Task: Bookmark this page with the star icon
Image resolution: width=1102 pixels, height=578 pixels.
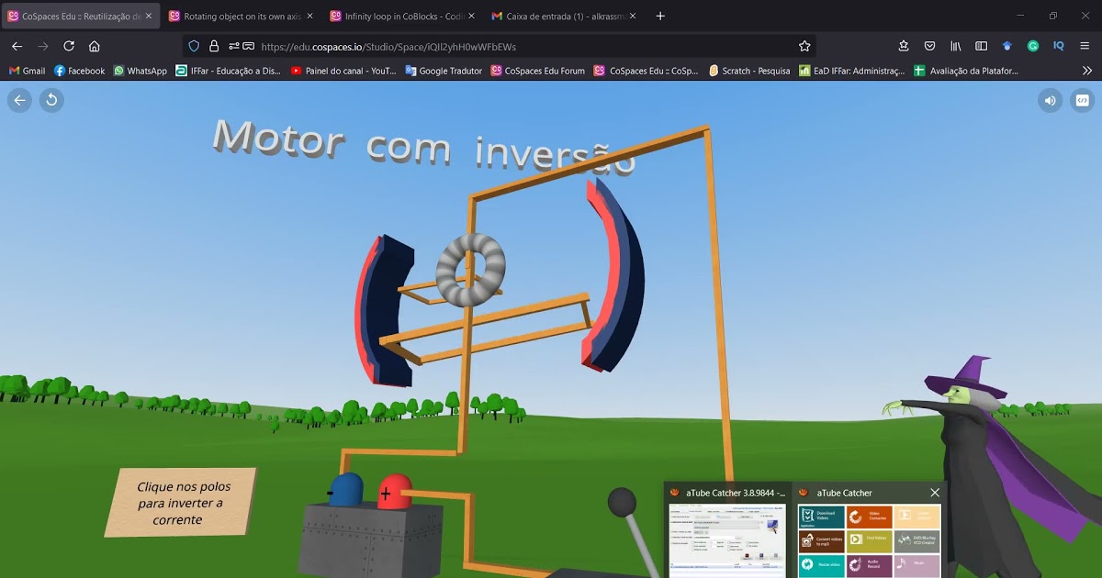Action: pos(804,46)
